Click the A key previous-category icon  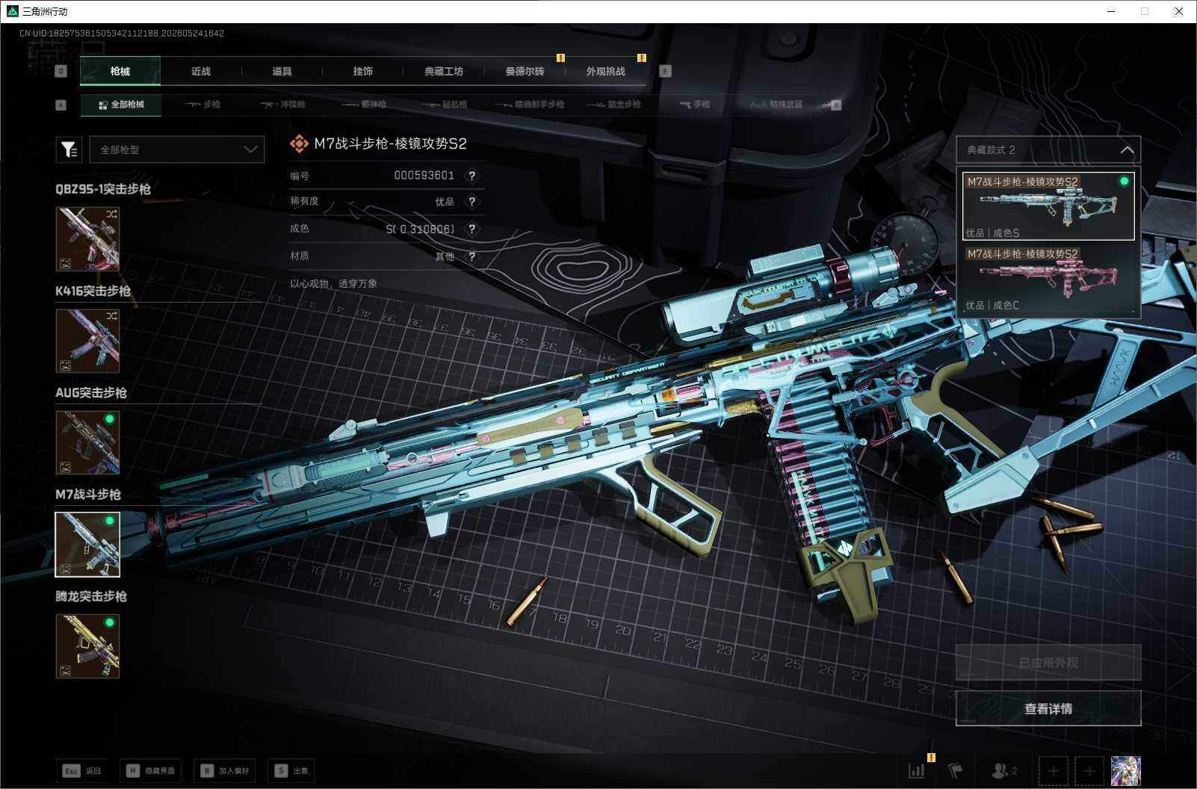(x=61, y=105)
